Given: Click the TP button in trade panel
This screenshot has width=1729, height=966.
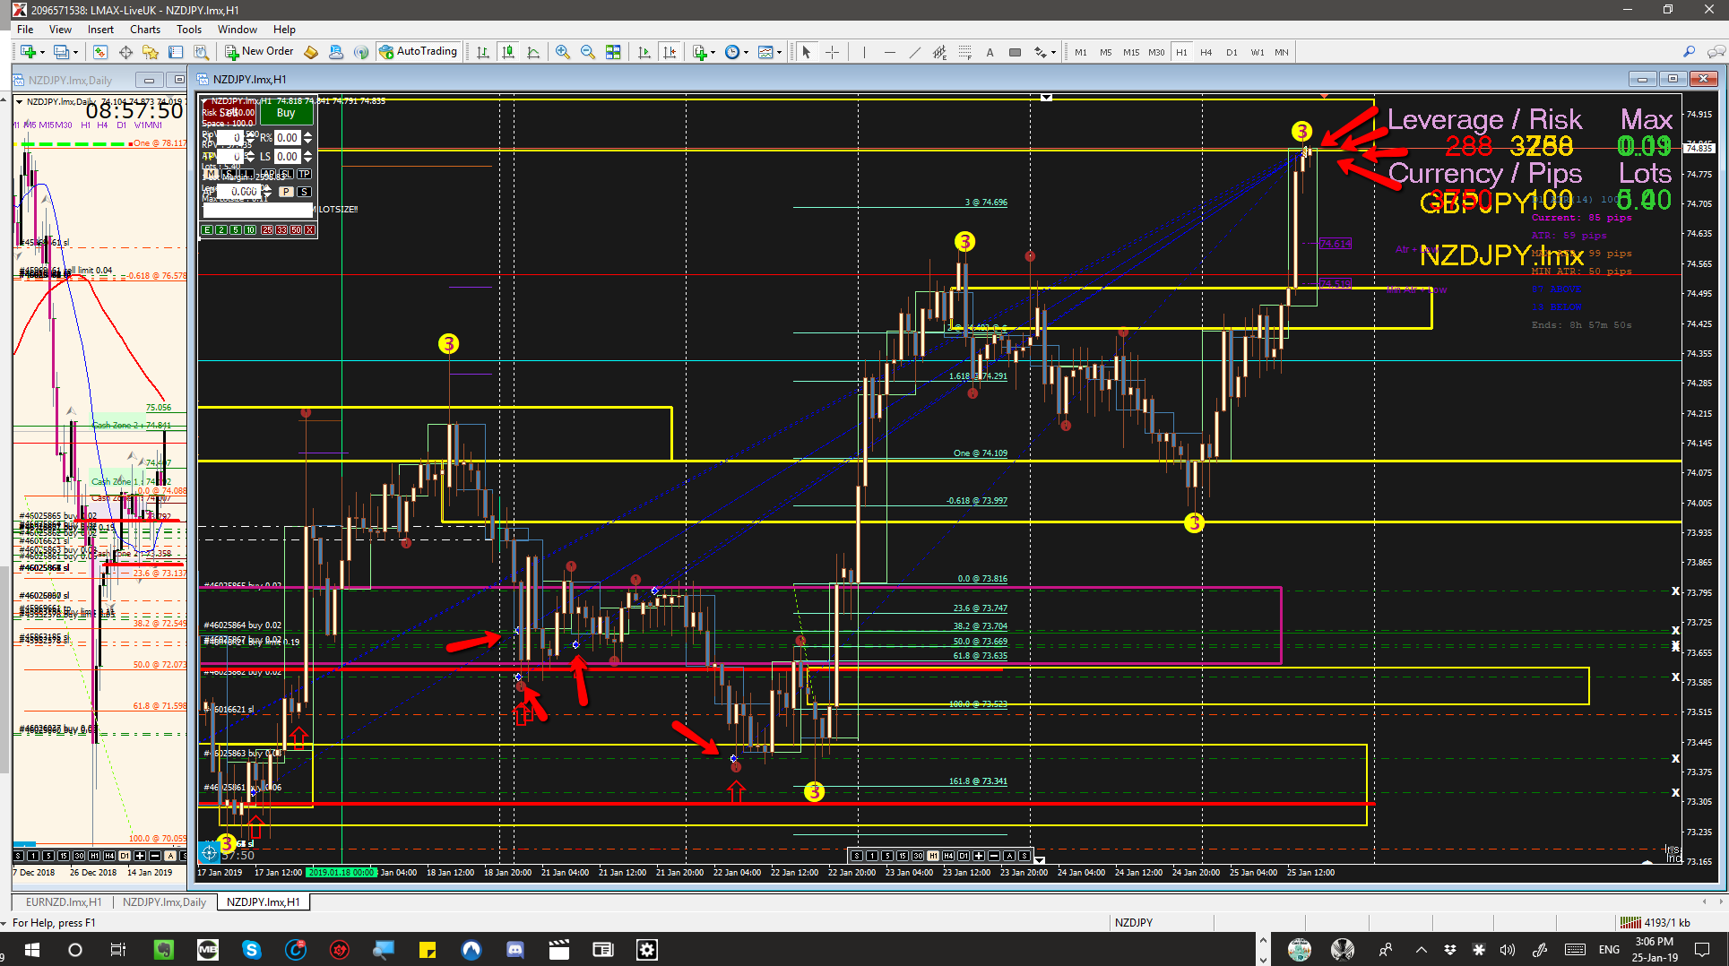Looking at the screenshot, I should tap(305, 174).
